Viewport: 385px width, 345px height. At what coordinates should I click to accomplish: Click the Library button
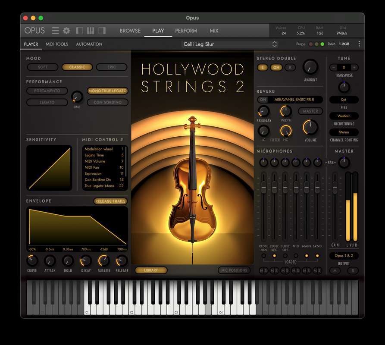pyautogui.click(x=151, y=270)
